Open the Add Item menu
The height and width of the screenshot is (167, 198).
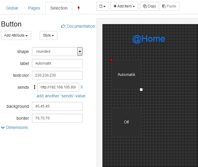(124, 6)
